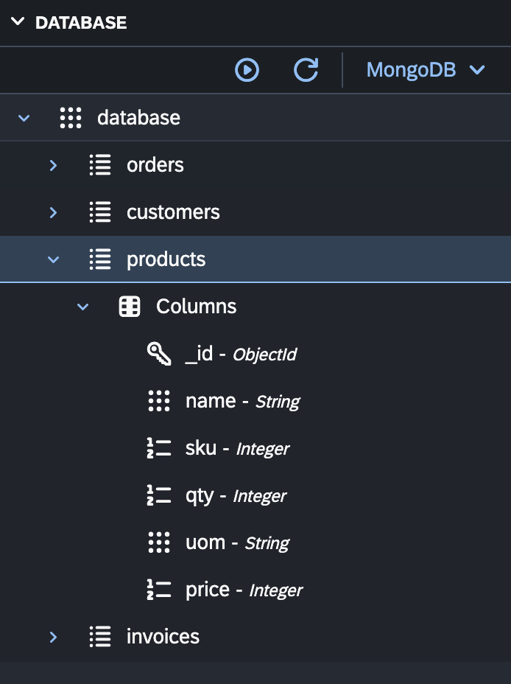
Task: Click the key icon beside _id
Action: tap(159, 353)
